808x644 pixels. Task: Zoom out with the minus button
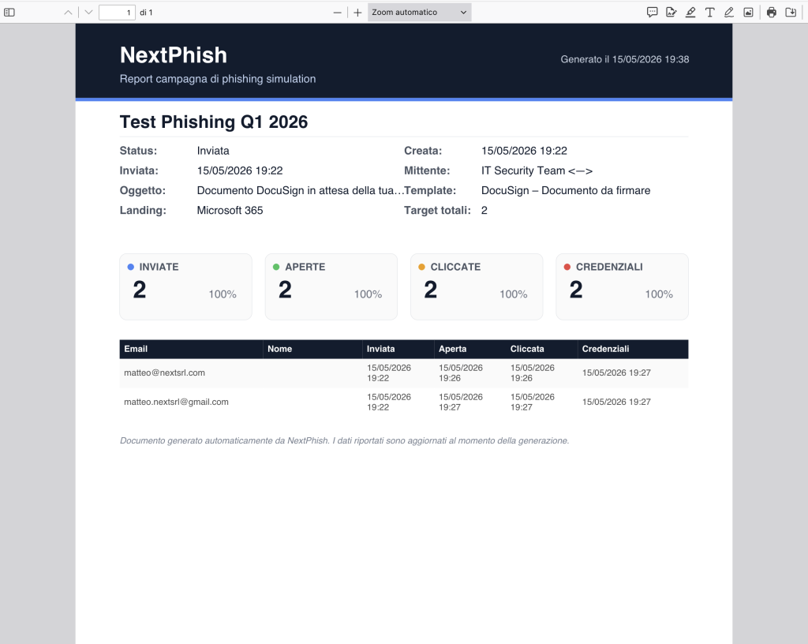[338, 13]
